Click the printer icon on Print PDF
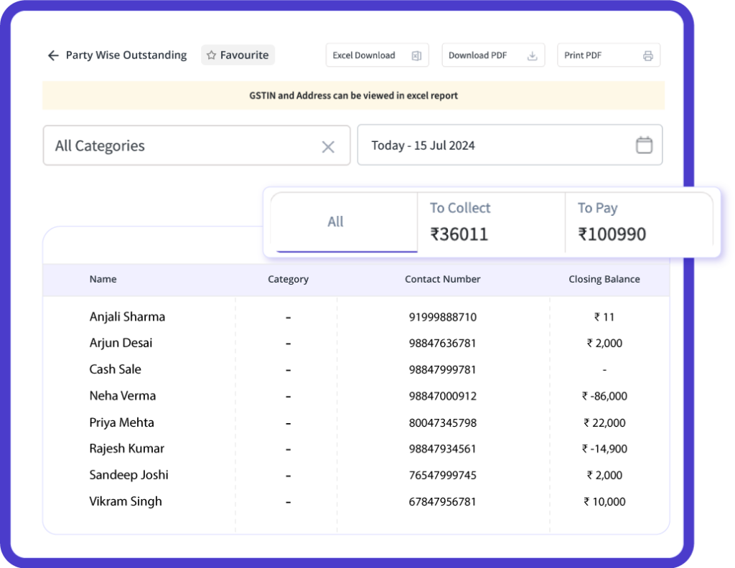735x568 pixels. [x=647, y=55]
